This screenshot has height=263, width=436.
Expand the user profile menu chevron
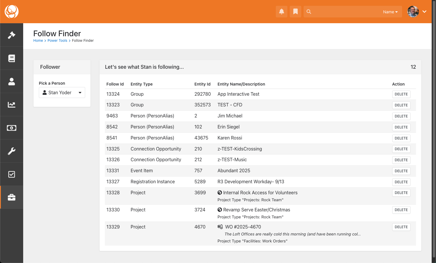(x=424, y=12)
